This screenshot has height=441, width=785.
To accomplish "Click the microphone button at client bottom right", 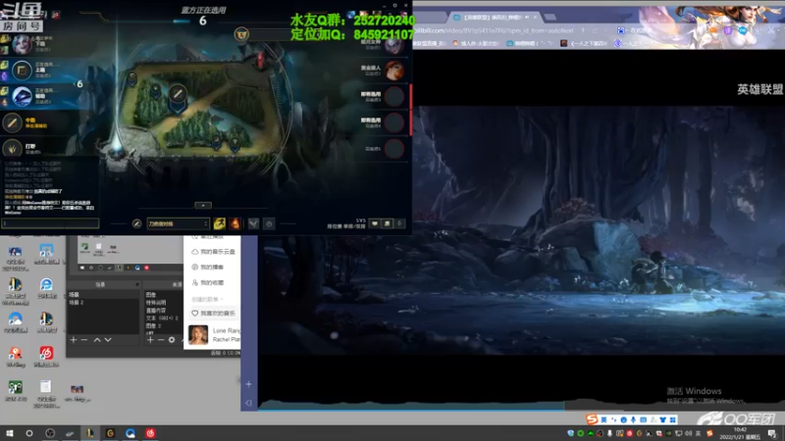I will click(x=399, y=223).
